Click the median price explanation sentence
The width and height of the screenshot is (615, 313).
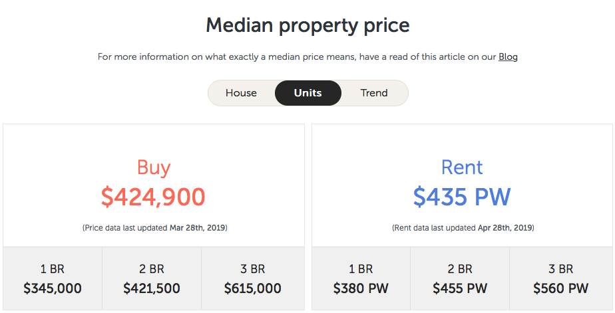(307, 56)
